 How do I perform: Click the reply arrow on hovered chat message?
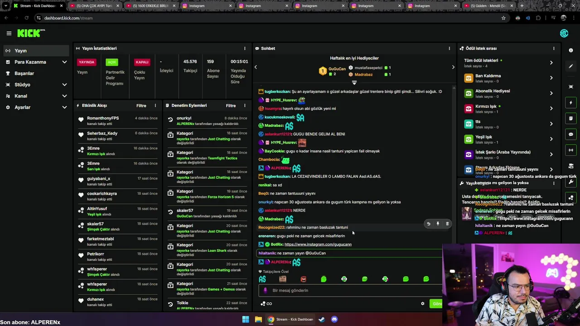(x=428, y=224)
